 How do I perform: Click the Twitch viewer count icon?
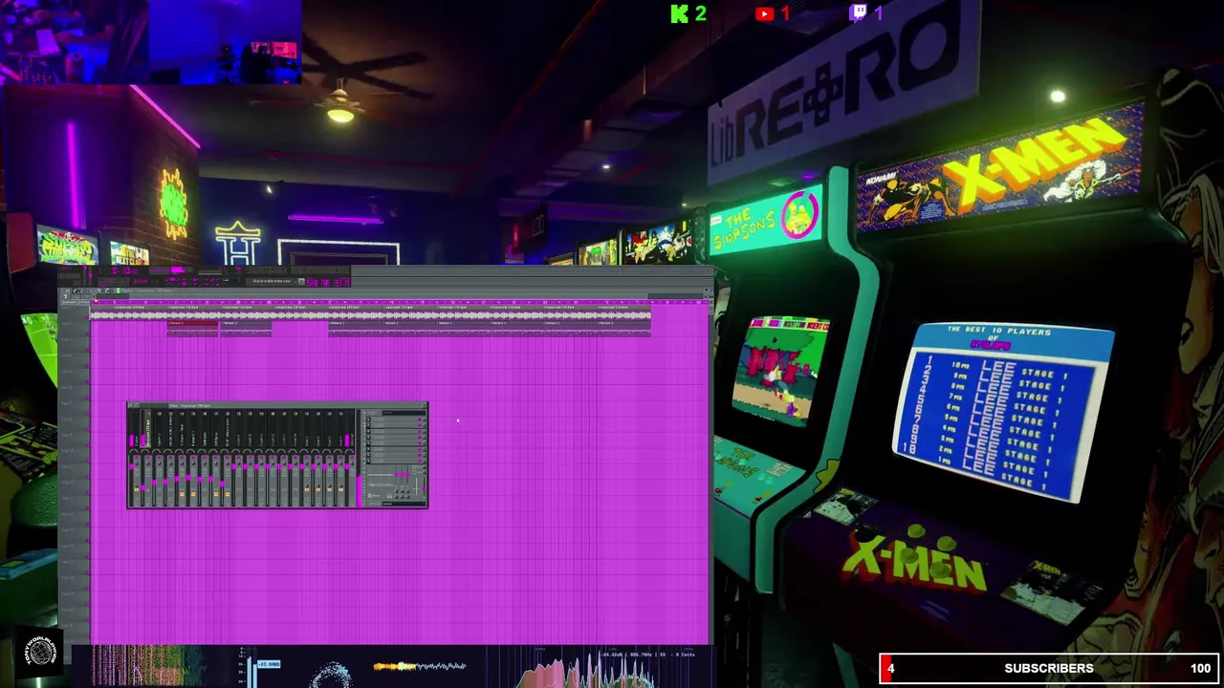tap(859, 12)
